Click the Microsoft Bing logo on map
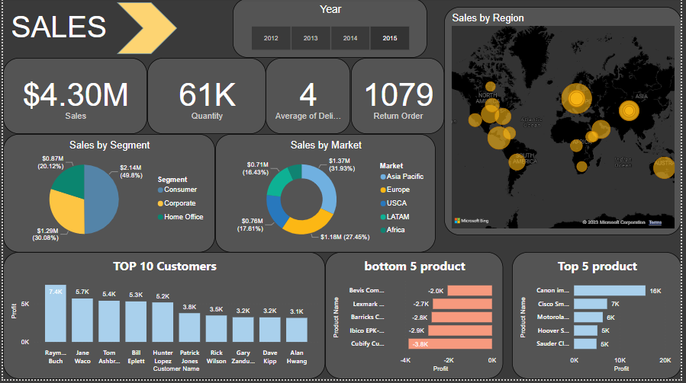This screenshot has height=383, width=686. click(x=472, y=221)
